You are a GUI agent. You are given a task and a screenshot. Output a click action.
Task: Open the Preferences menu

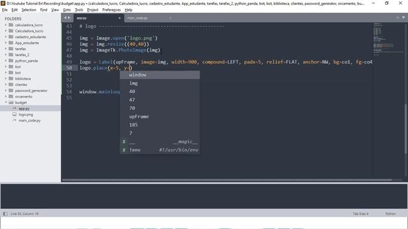coord(112,10)
